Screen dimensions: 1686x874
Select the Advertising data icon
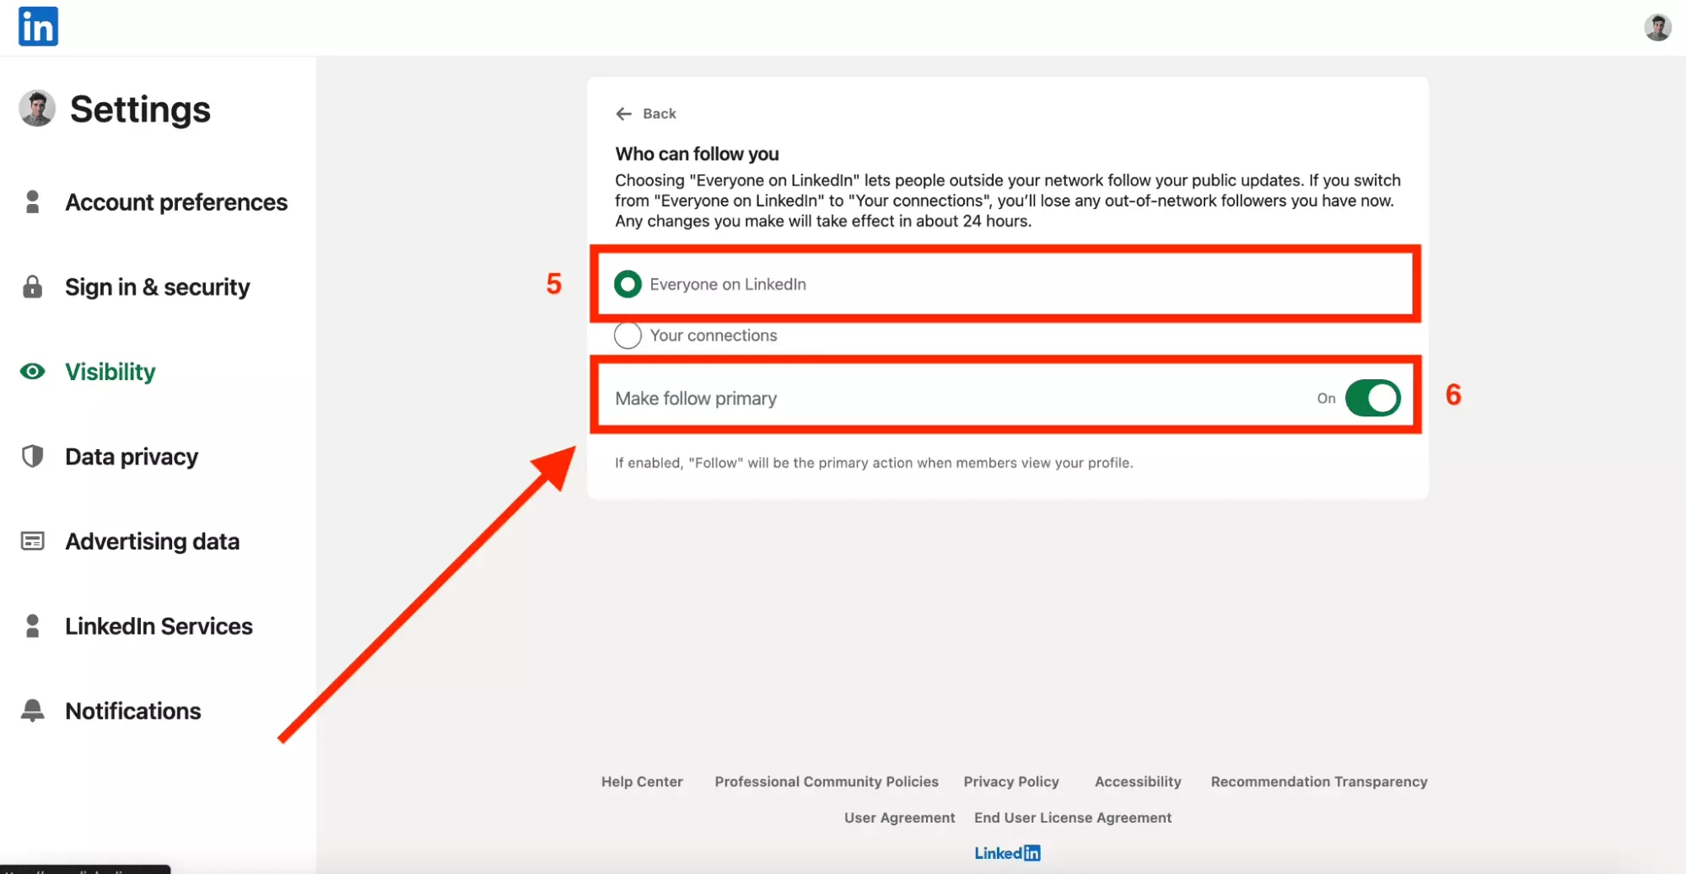(x=33, y=541)
